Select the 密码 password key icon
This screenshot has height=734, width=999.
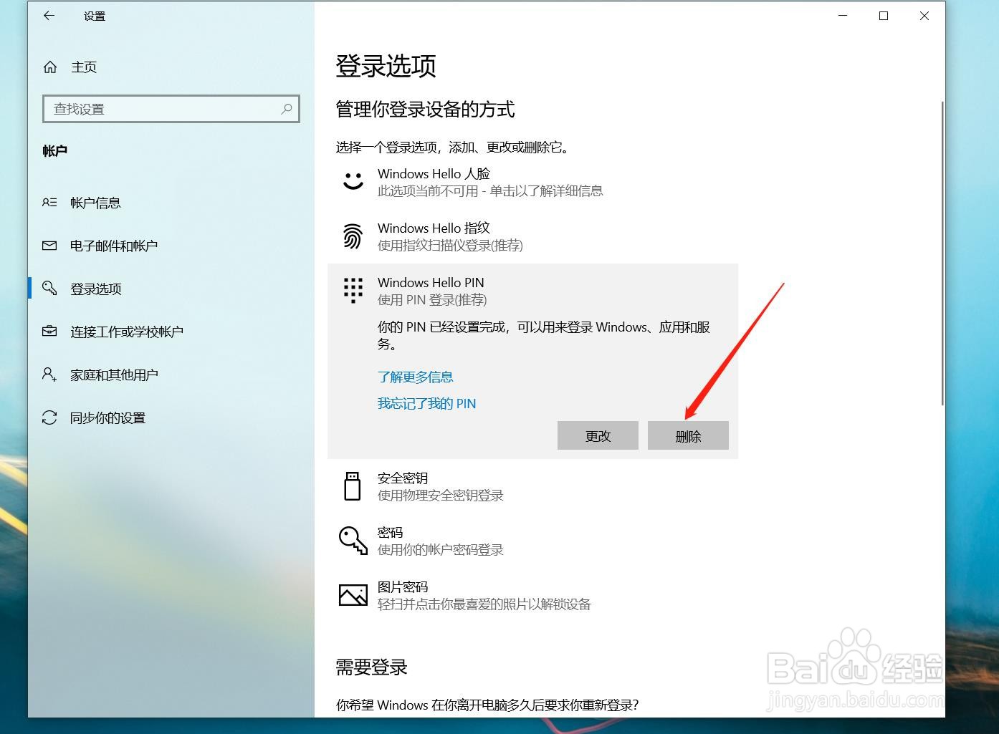point(353,540)
